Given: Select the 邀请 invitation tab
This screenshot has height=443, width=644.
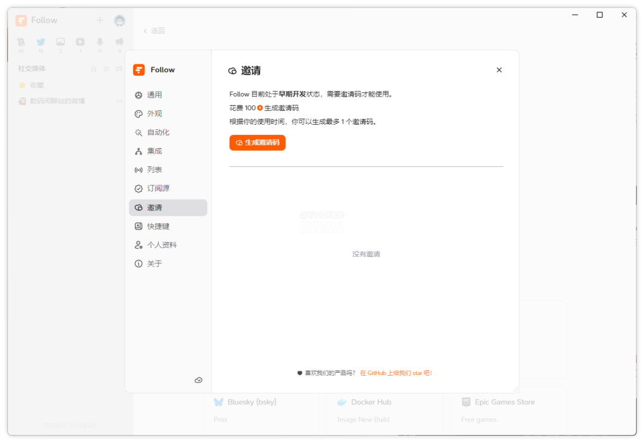Looking at the screenshot, I should (x=168, y=207).
